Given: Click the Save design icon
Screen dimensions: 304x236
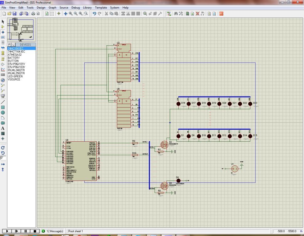Looking at the screenshot, I should click(x=15, y=14).
